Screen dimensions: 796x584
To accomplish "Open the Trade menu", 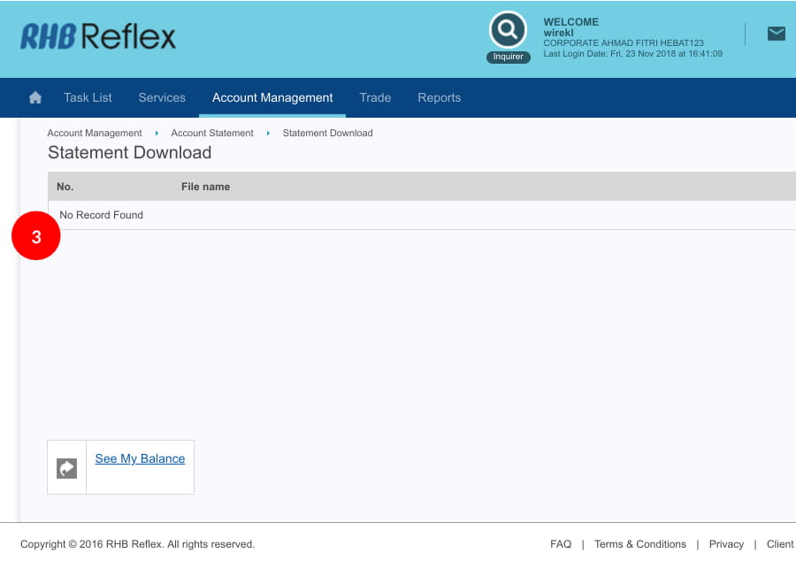I will point(375,98).
